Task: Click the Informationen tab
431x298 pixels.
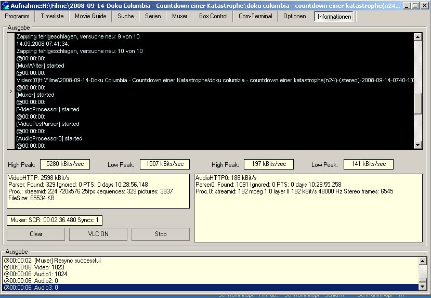Action: (x=334, y=17)
